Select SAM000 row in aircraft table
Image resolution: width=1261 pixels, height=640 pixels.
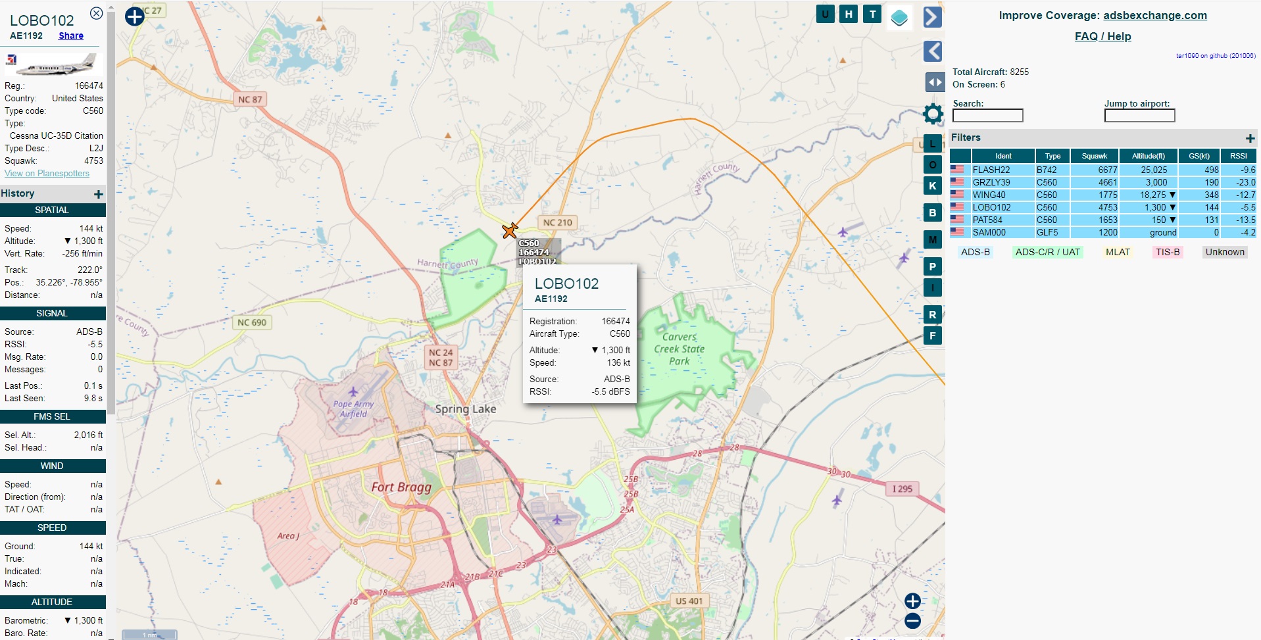point(1103,232)
